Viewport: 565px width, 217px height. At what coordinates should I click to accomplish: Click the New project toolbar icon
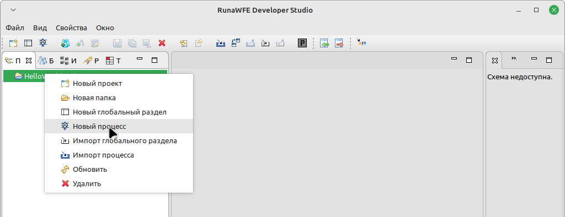click(x=13, y=43)
